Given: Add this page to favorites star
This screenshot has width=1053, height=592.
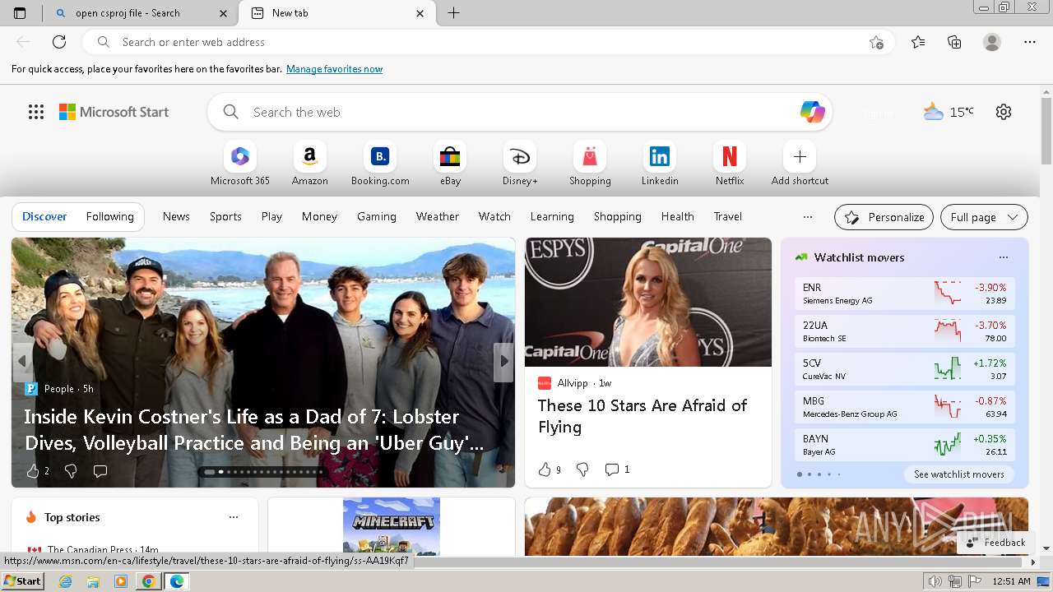Looking at the screenshot, I should tap(876, 42).
